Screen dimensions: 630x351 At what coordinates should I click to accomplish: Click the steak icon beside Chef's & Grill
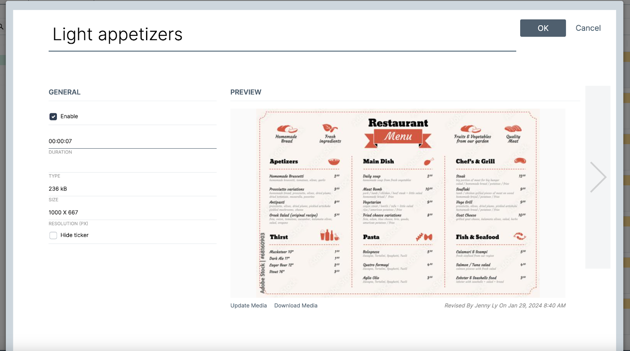click(520, 161)
